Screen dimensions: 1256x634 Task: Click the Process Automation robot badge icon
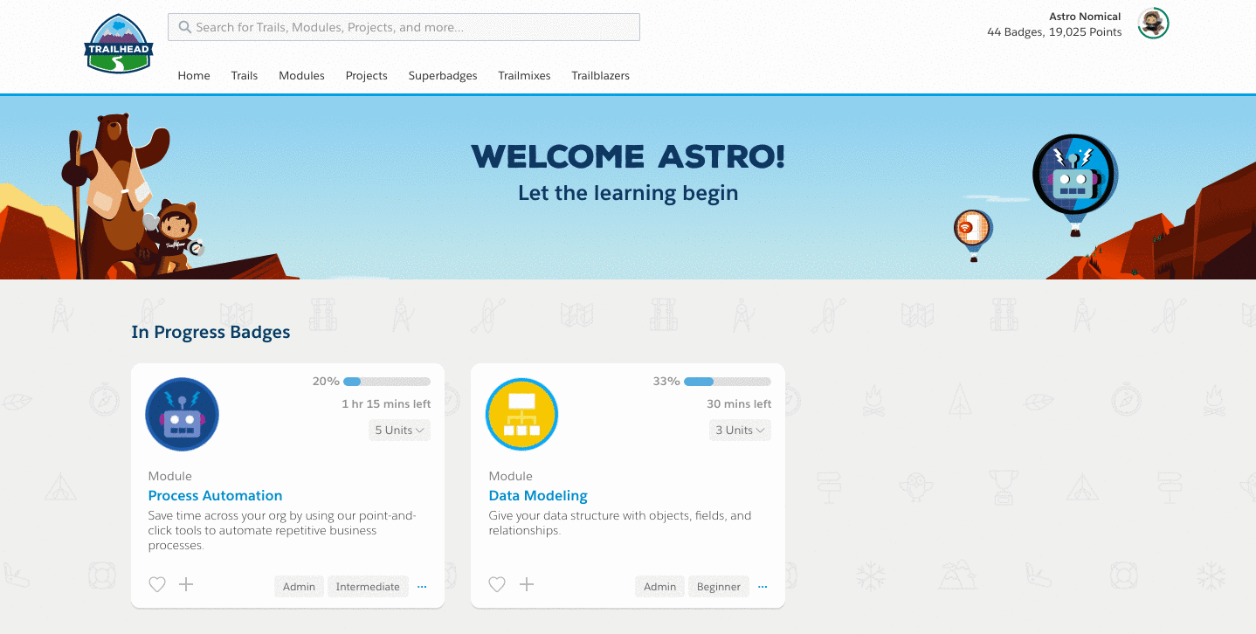coord(183,415)
